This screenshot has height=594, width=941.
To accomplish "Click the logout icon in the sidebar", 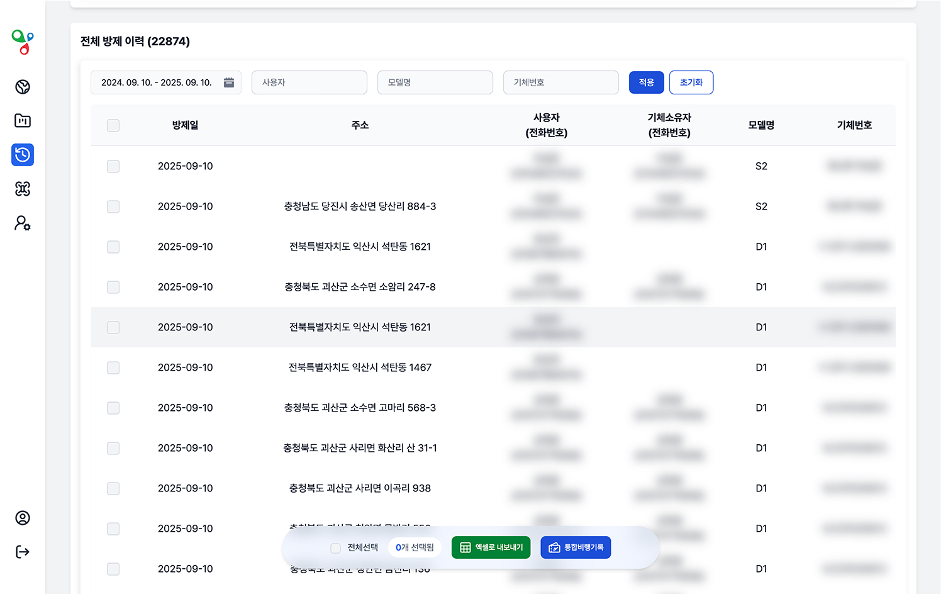I will [23, 552].
